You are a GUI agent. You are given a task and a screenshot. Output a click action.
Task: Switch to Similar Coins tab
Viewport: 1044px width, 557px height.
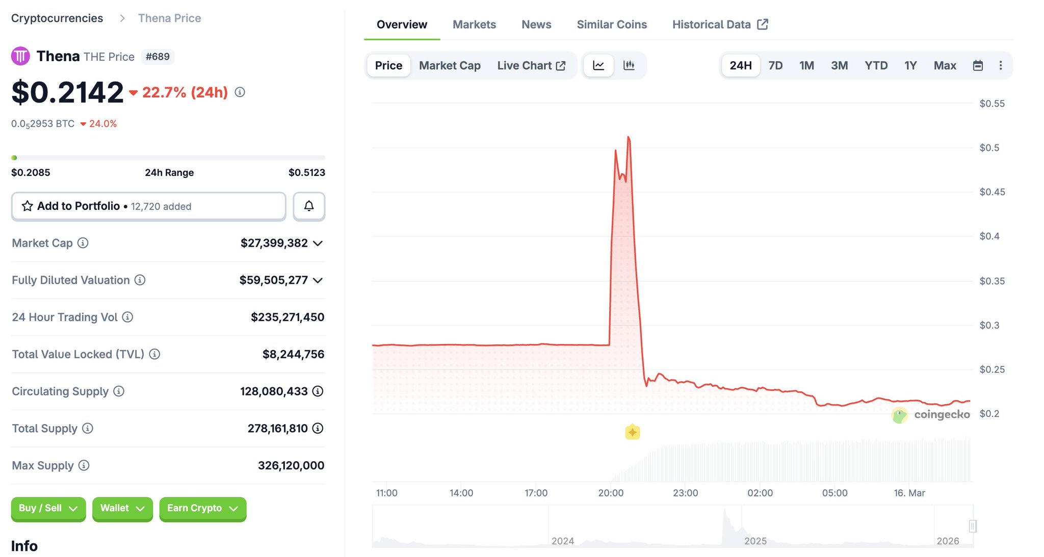pyautogui.click(x=612, y=24)
